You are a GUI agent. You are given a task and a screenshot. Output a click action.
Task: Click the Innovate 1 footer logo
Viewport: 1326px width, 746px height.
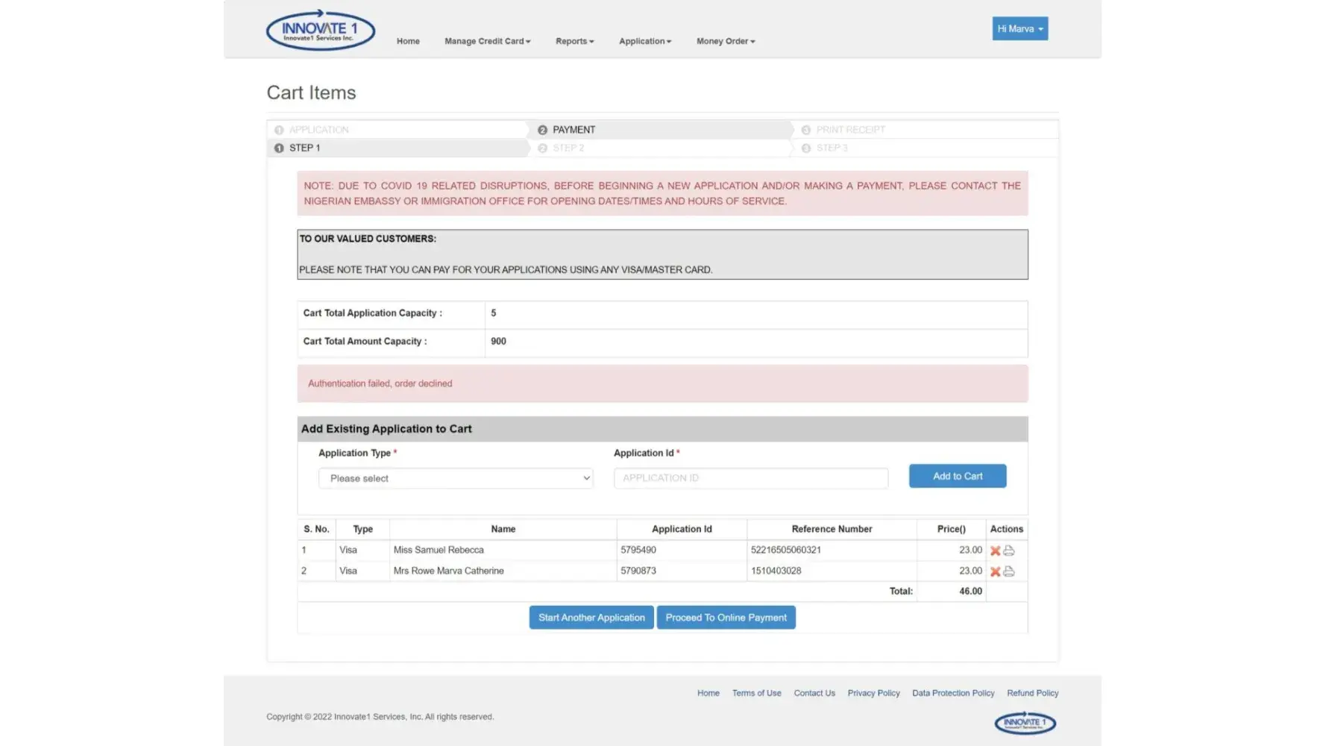[x=1025, y=722]
